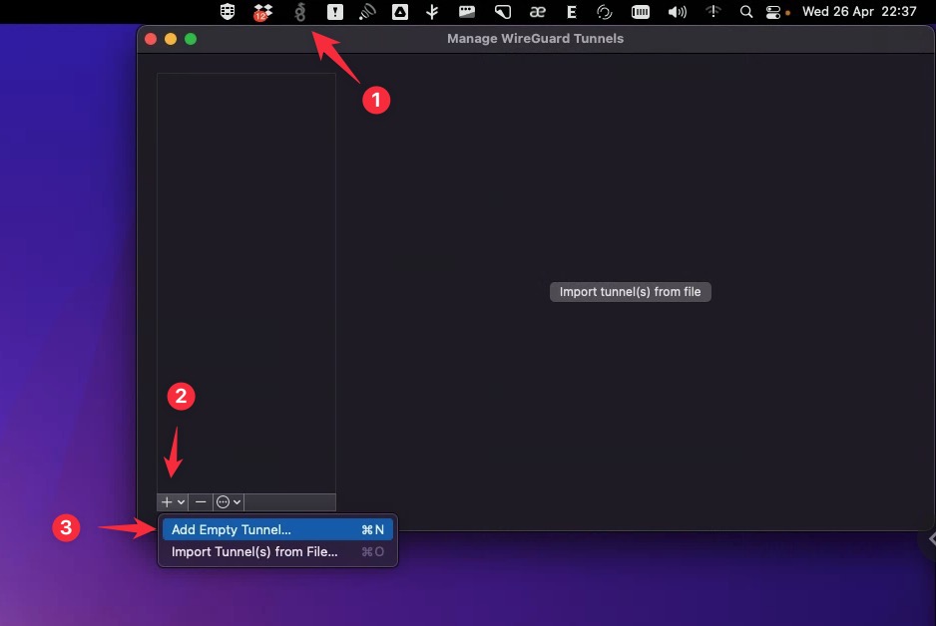Open the Wi-Fi status menu
Image resolution: width=936 pixels, height=626 pixels.
click(712, 12)
